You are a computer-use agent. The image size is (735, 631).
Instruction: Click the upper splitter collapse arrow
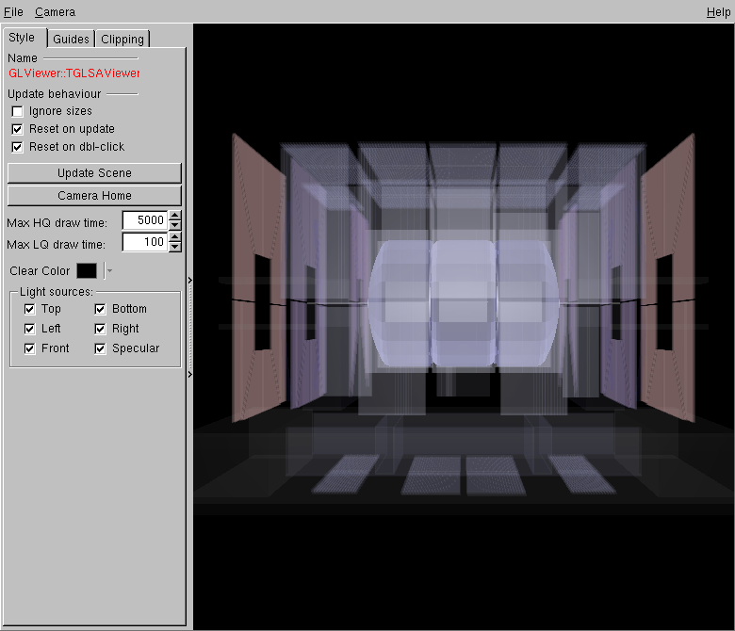[189, 280]
